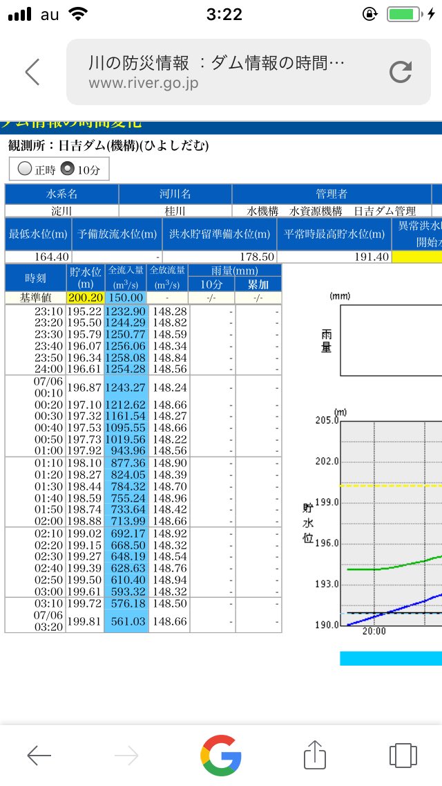Tap the 199.02 level at 02:10
The image size is (442, 786).
85,533
